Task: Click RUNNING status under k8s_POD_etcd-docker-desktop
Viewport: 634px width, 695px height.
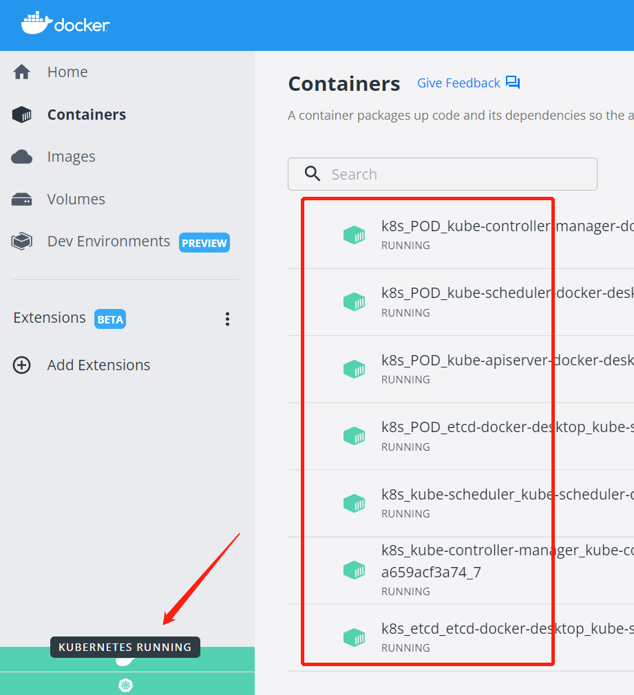Action: pyautogui.click(x=405, y=447)
